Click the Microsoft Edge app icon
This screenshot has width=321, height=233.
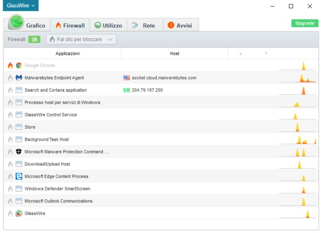pyautogui.click(x=19, y=176)
